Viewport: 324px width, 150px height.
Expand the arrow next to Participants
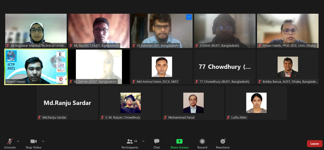coord(144,141)
